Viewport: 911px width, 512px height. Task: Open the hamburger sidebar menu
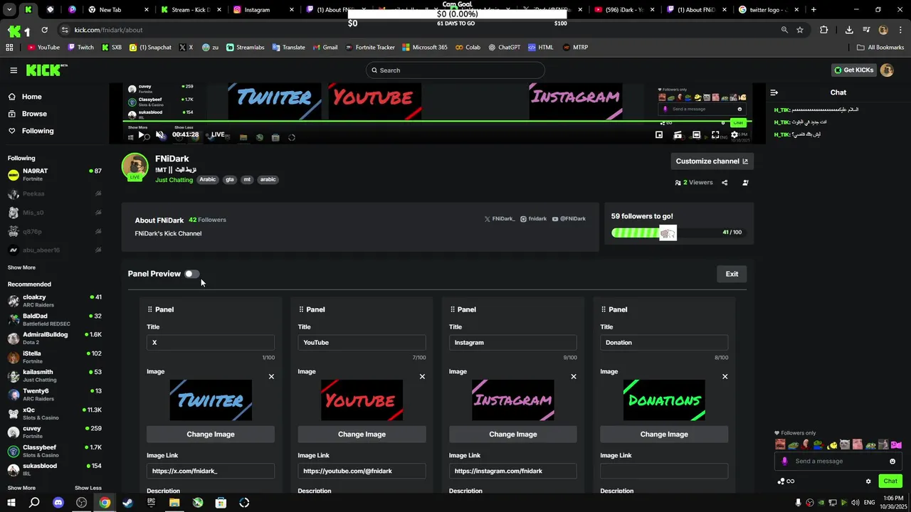coord(14,70)
